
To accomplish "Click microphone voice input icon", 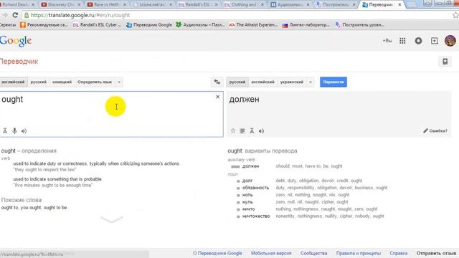I will coord(14,131).
